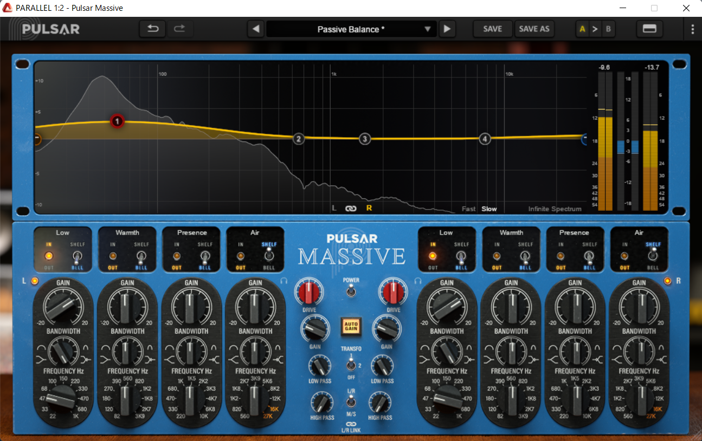Click the -13.7 right peak meter readout

click(652, 68)
